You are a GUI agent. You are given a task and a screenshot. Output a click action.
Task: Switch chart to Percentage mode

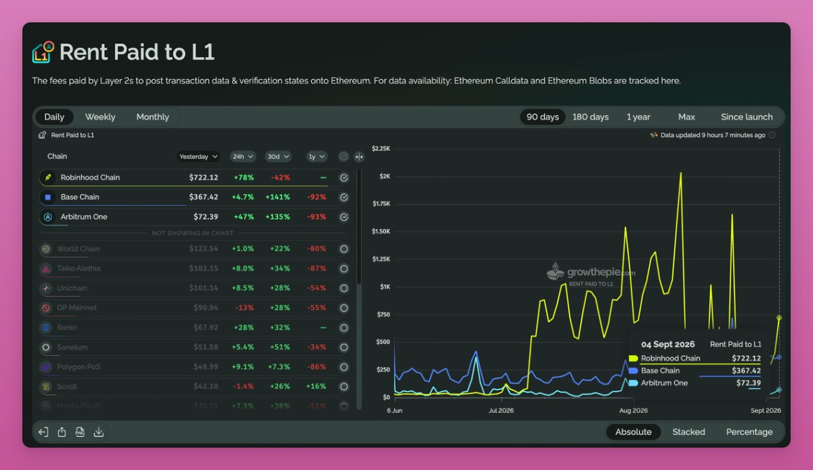[x=749, y=432]
